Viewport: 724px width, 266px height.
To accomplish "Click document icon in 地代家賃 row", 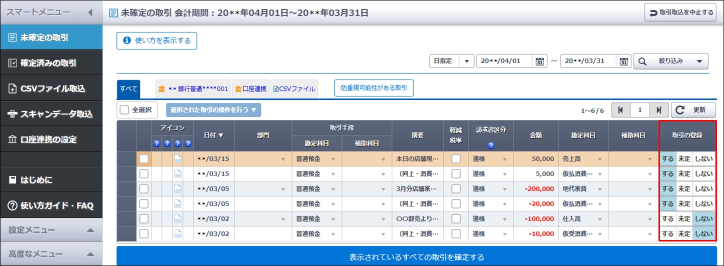I will tap(177, 189).
